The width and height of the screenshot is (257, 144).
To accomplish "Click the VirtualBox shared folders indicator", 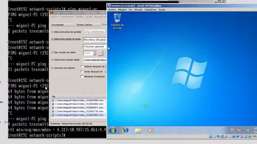I will 230,136.
